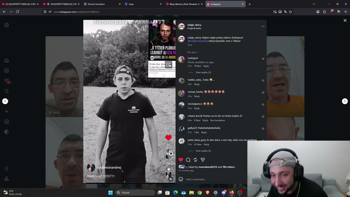Switch to the Voyo browser tab
This screenshot has width=350, height=197.
[142, 4]
